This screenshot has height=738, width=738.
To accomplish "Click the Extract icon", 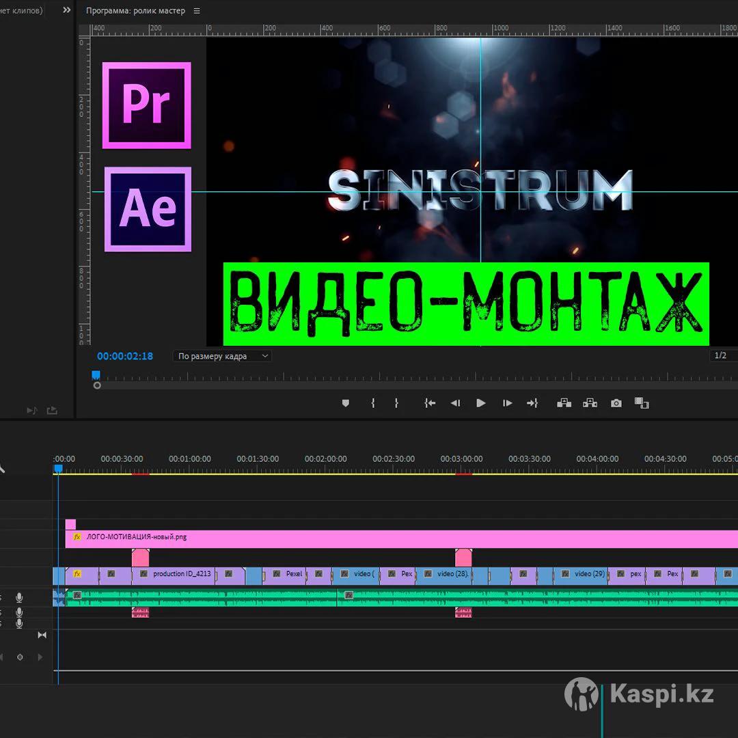I will 590,403.
